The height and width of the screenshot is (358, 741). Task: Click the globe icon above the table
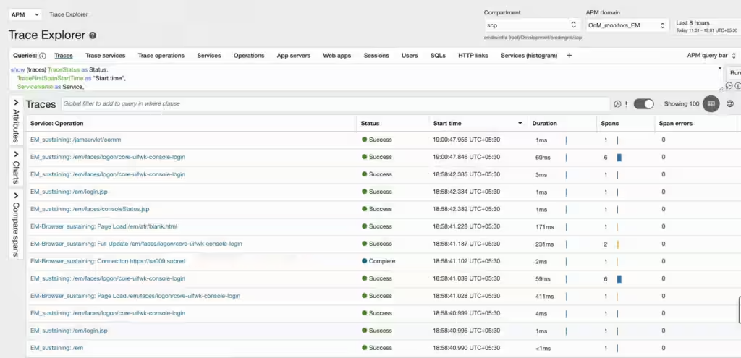(730, 104)
